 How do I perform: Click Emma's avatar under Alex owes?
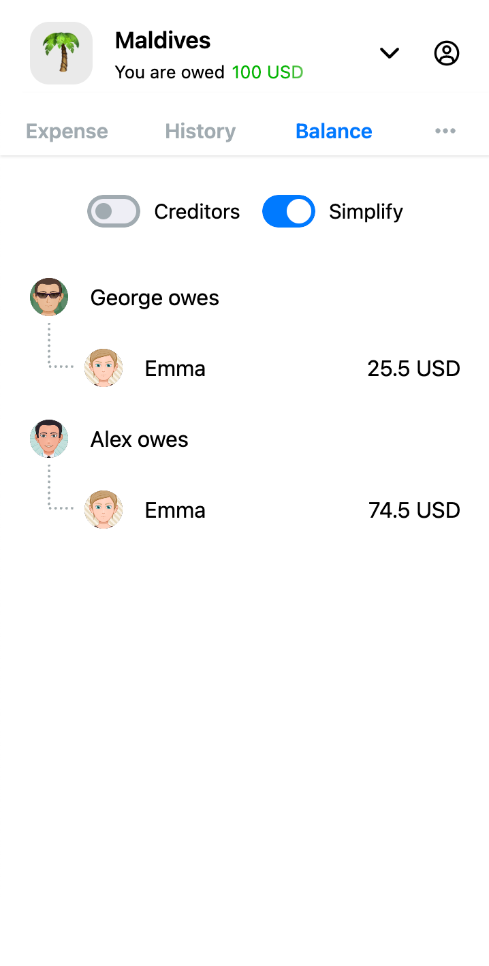point(104,510)
